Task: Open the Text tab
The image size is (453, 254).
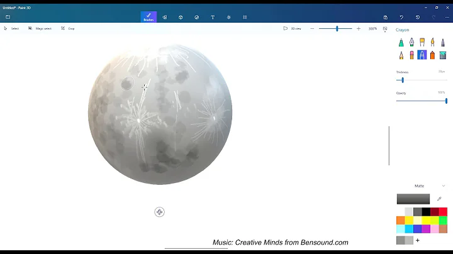Action: pyautogui.click(x=213, y=17)
